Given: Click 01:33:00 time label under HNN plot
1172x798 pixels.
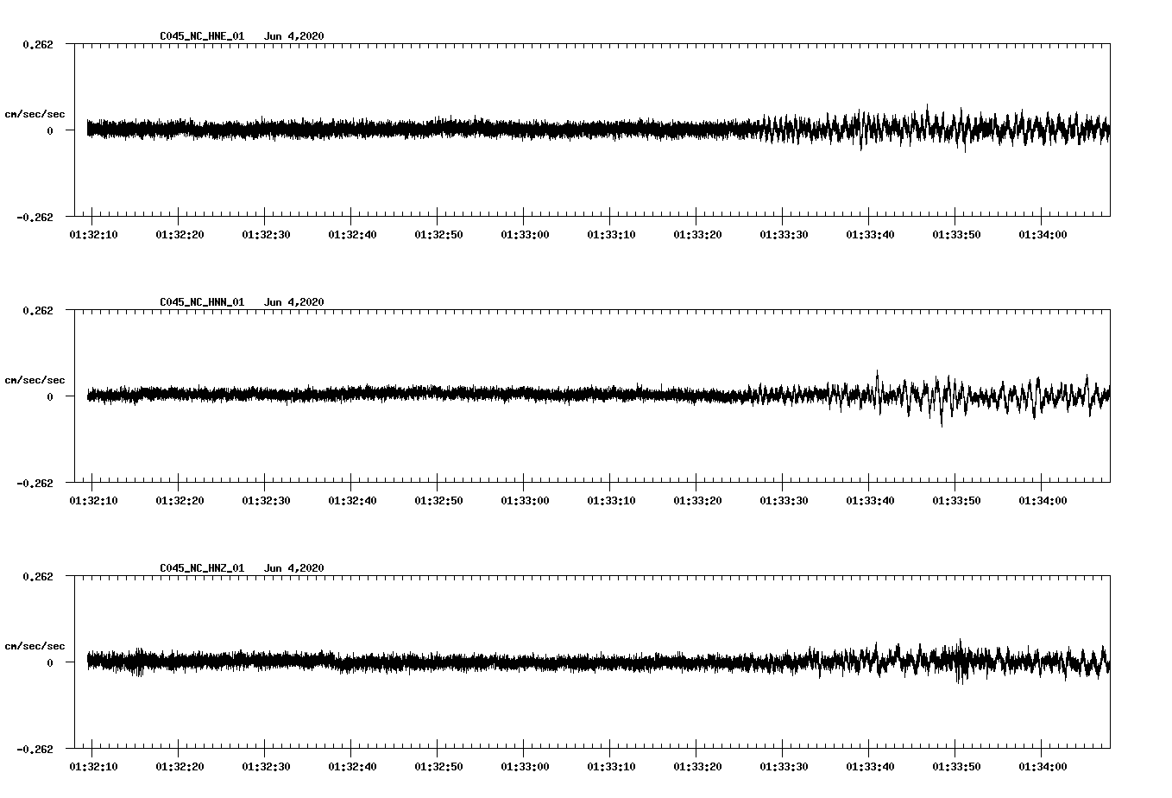Looking at the screenshot, I should coord(525,501).
